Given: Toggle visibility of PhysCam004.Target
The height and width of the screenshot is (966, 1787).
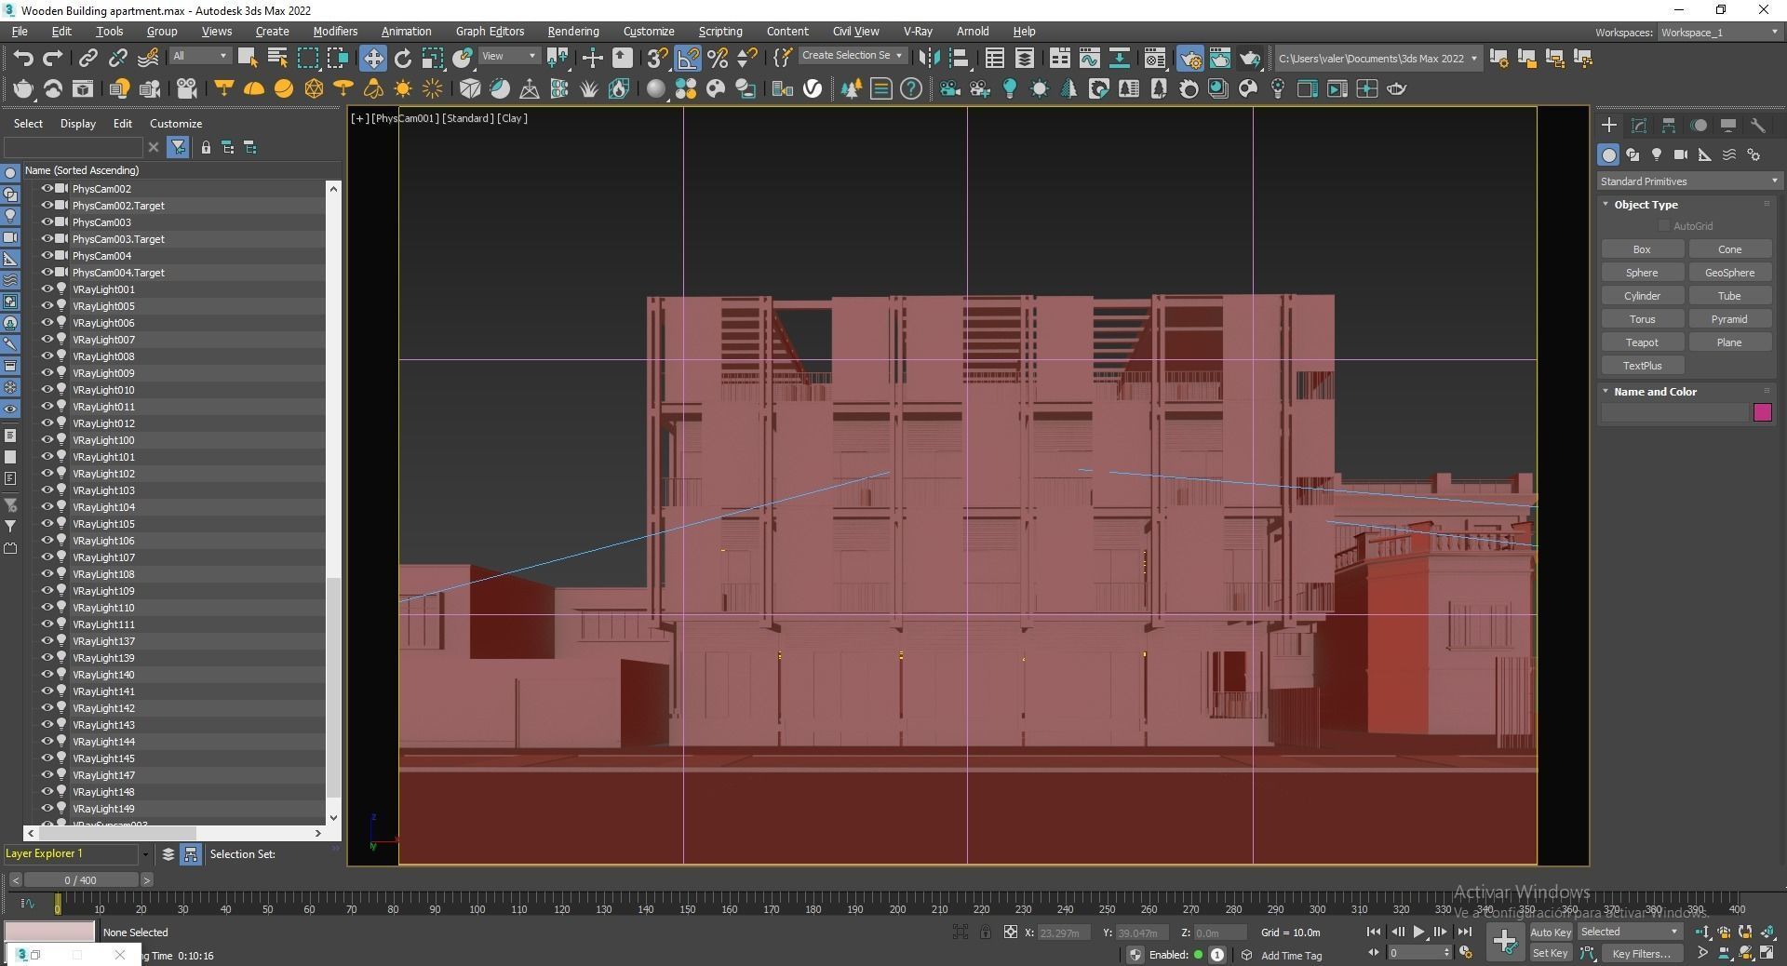Looking at the screenshot, I should 47,272.
